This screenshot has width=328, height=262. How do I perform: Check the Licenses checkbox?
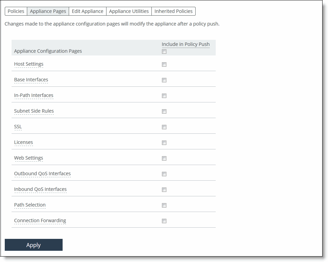pos(164,143)
